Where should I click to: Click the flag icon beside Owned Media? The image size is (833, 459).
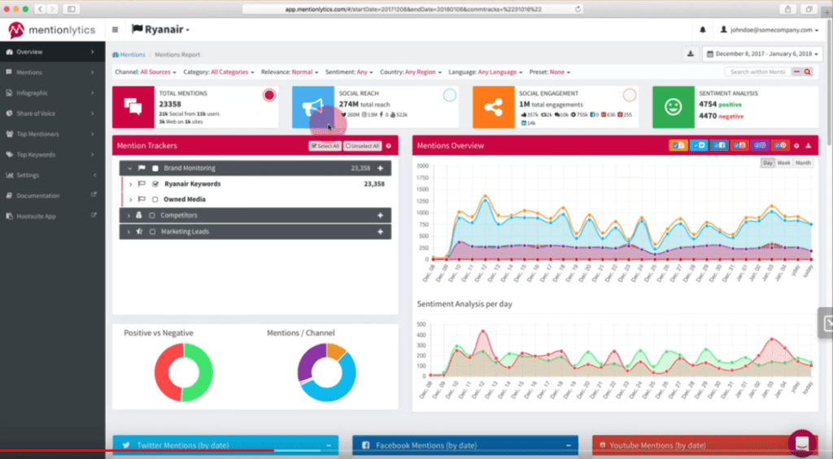coord(142,200)
